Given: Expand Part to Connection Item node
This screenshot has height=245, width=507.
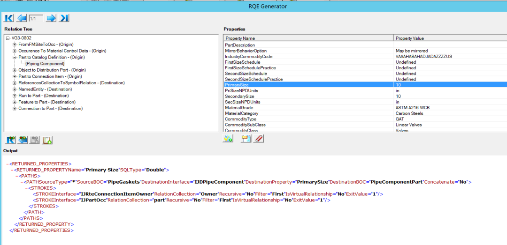Looking at the screenshot, I should pos(14,76).
